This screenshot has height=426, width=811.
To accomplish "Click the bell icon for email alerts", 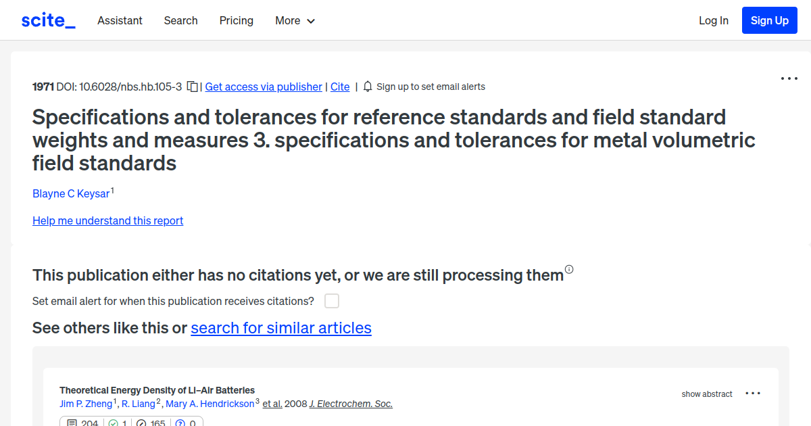I will pyautogui.click(x=367, y=86).
